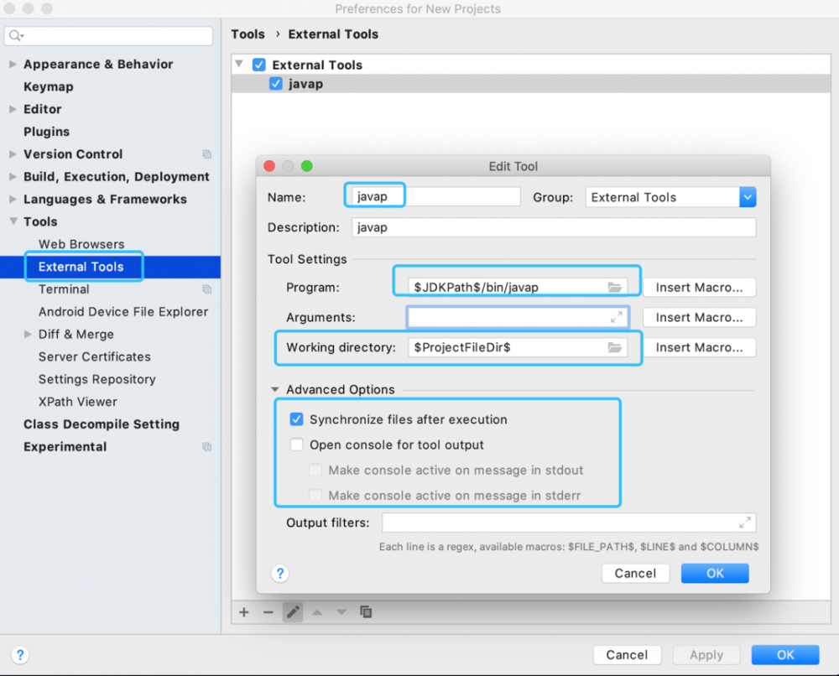Click the Name input field
The height and width of the screenshot is (676, 839).
click(x=435, y=197)
